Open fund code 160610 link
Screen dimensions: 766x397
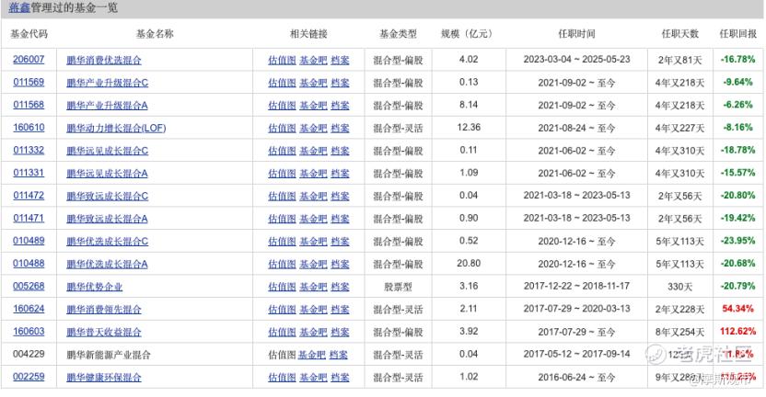29,128
